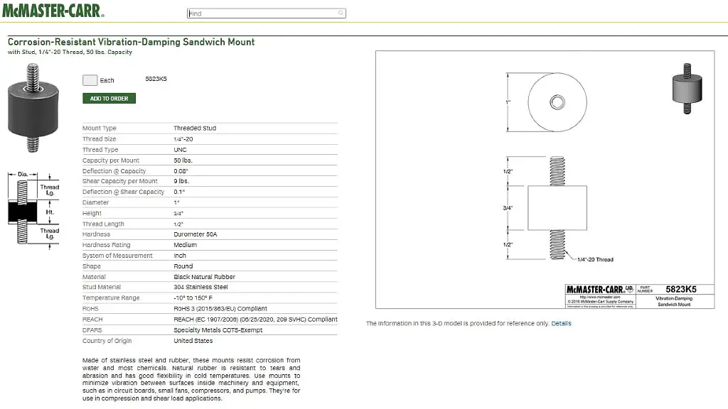728x409 pixels.
Task: Click the 'Thread Length' label
Action: coord(103,224)
